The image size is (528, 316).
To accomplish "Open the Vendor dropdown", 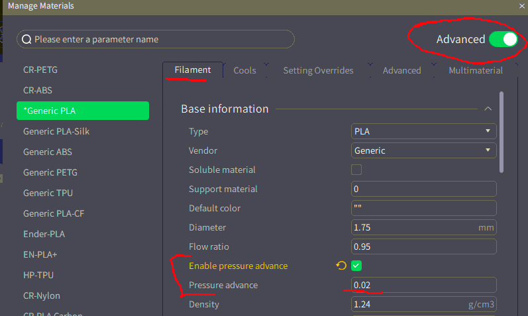I will pos(423,150).
